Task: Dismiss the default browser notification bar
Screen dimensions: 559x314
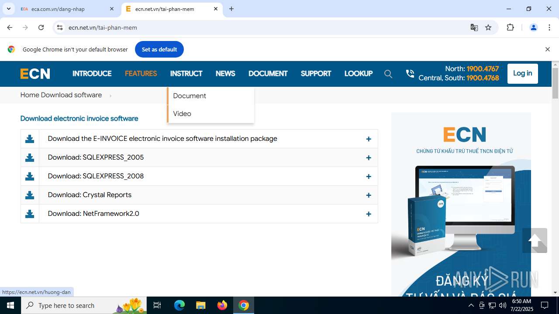Action: coord(547,49)
